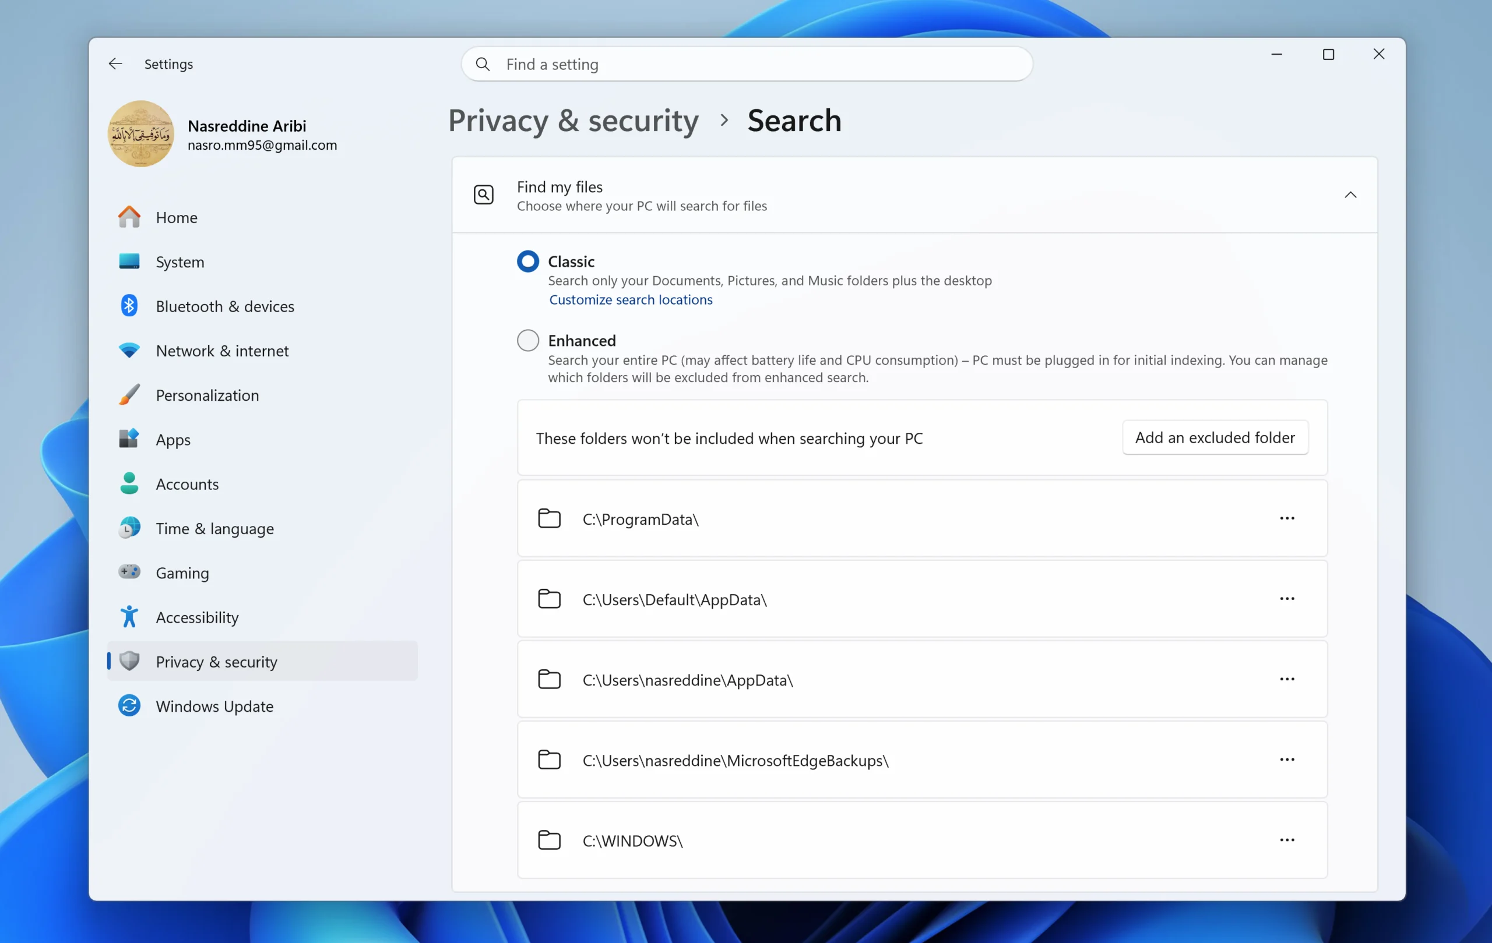Select the Enhanced search radio button
1492x943 pixels.
point(528,341)
